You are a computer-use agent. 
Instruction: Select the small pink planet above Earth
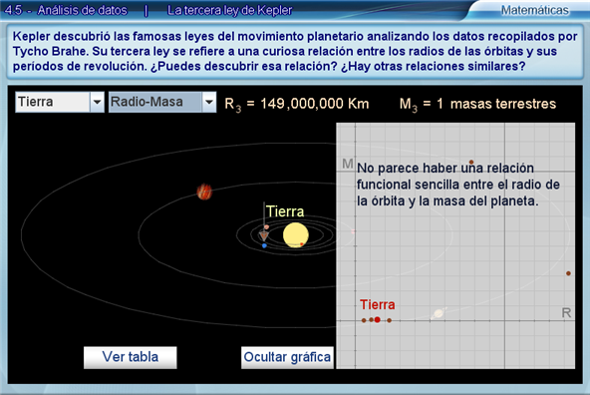click(266, 227)
